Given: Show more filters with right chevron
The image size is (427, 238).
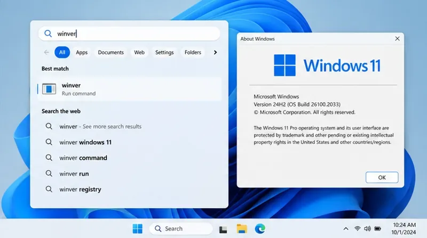Looking at the screenshot, I should (x=215, y=52).
